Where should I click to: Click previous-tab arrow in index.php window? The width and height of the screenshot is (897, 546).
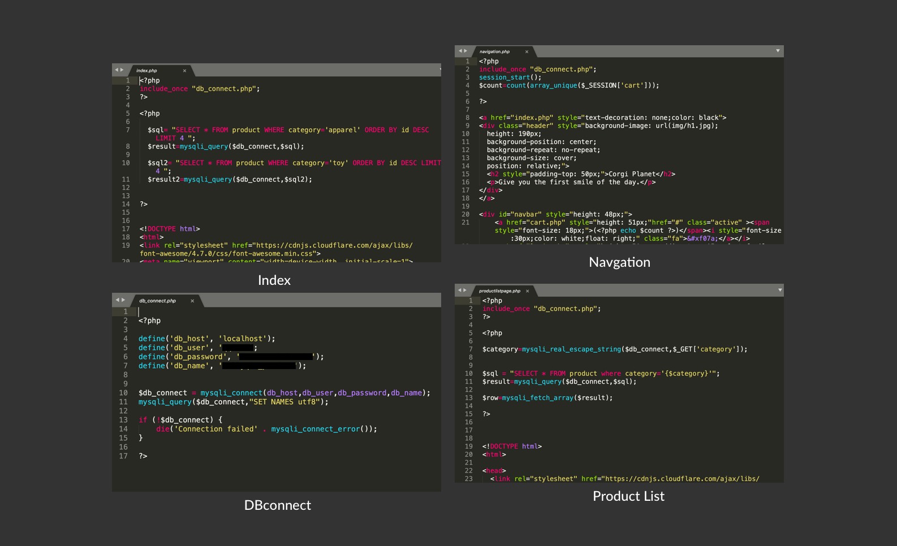coord(117,70)
